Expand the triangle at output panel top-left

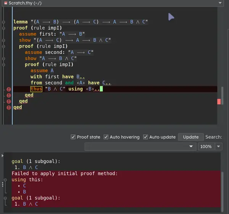3,156
